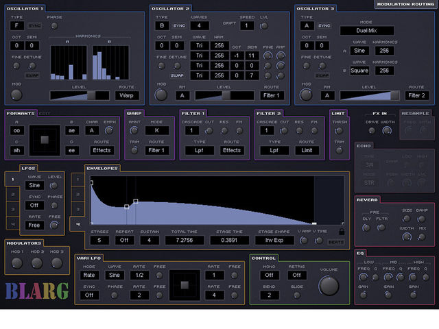
Task: Click the Mod 1 knob in Modulators
Action: tap(16, 263)
